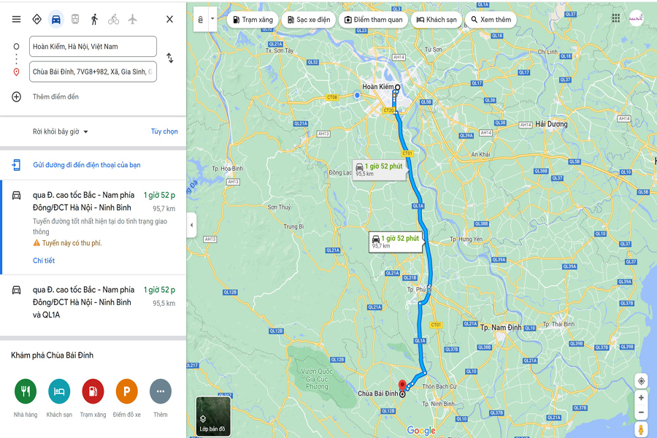Viewport: 657px width, 438px height.
Task: Expand Rời khỏi bây giờ dropdown
Action: pos(61,131)
